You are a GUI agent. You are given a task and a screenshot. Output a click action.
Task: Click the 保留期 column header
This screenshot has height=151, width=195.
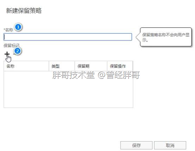[91, 66]
